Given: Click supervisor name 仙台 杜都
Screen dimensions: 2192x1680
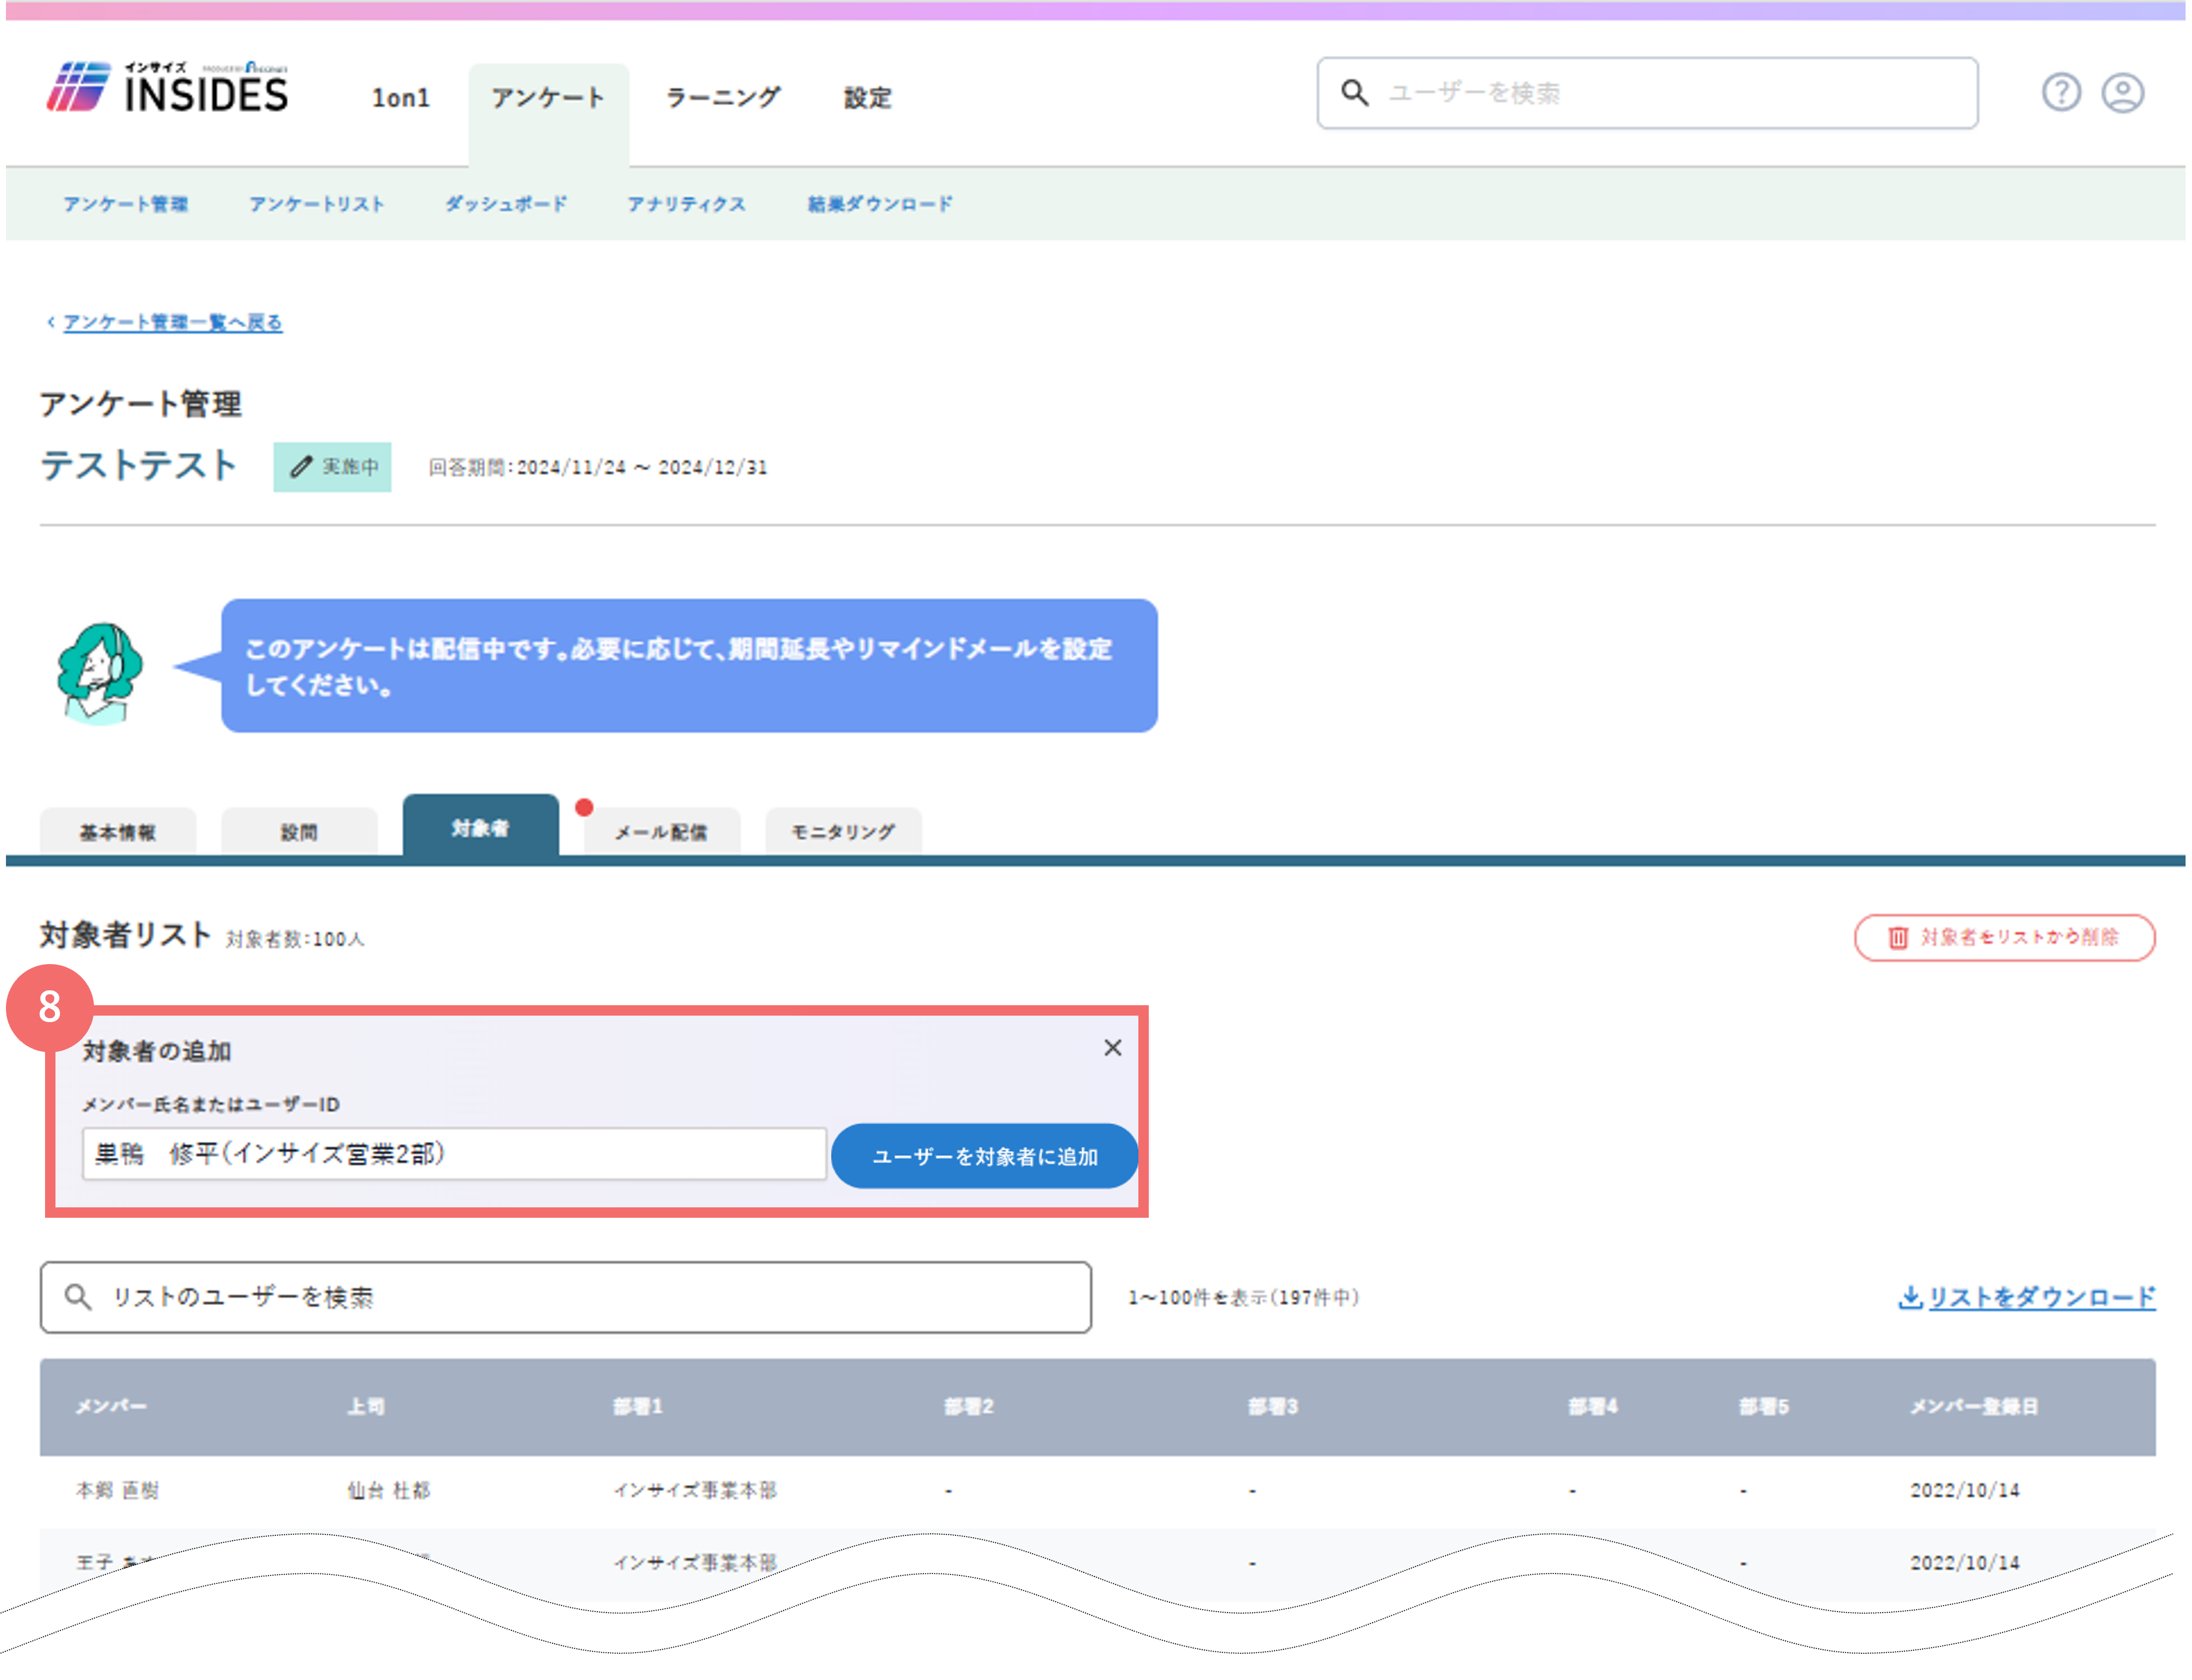Looking at the screenshot, I should [389, 1490].
